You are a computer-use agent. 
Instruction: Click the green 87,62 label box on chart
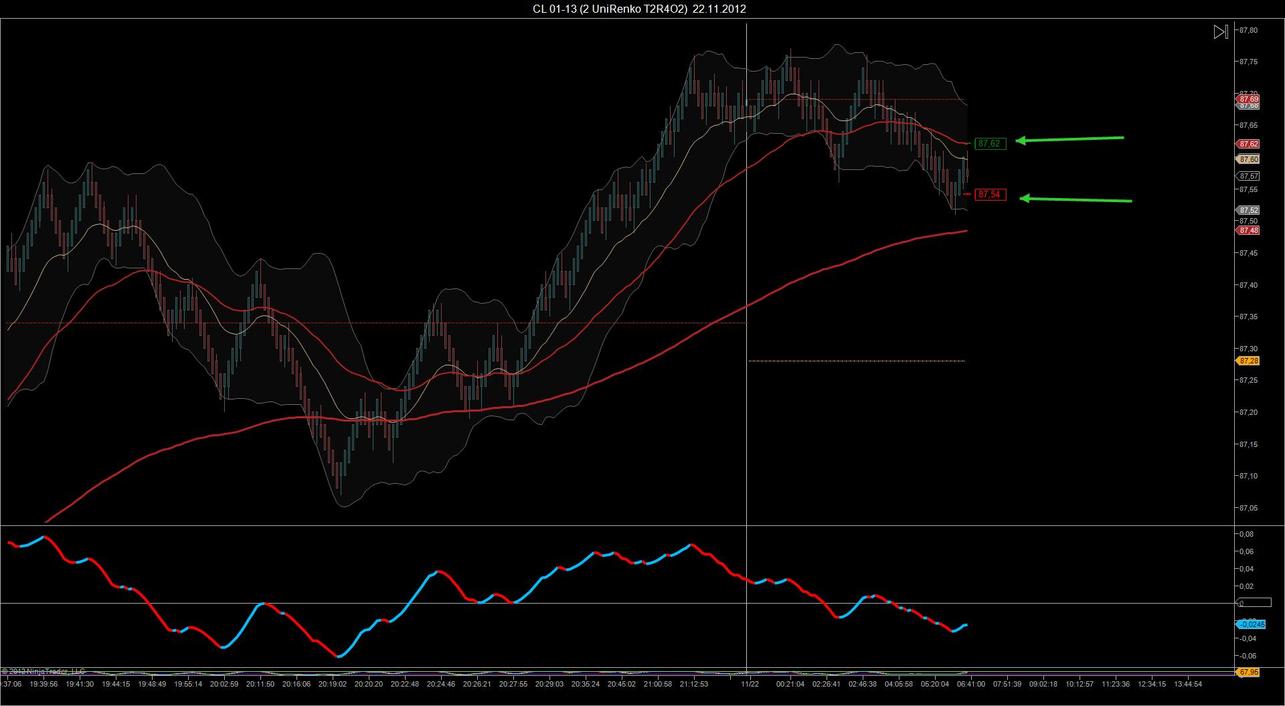pos(990,143)
